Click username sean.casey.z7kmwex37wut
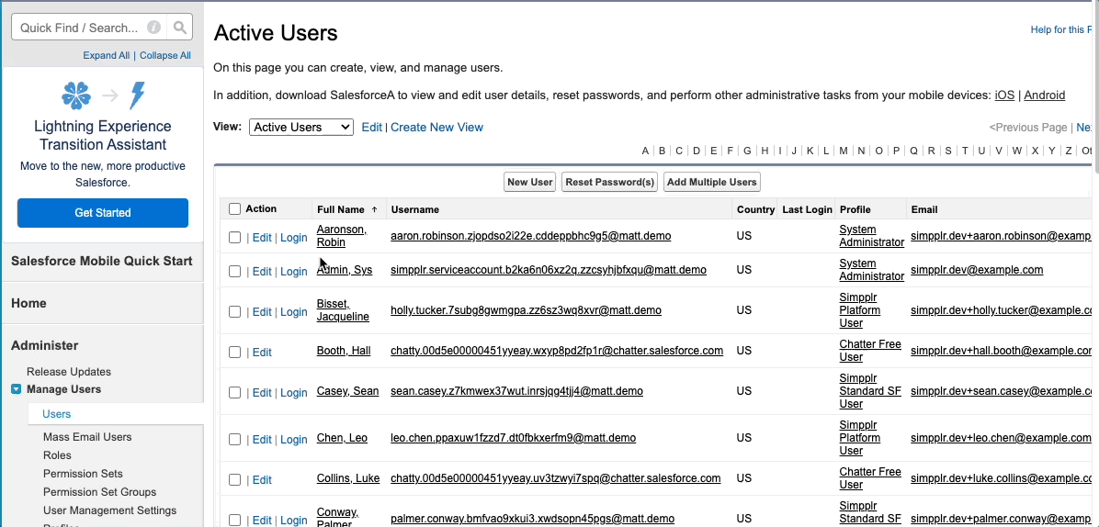This screenshot has height=527, width=1099. tap(516, 390)
